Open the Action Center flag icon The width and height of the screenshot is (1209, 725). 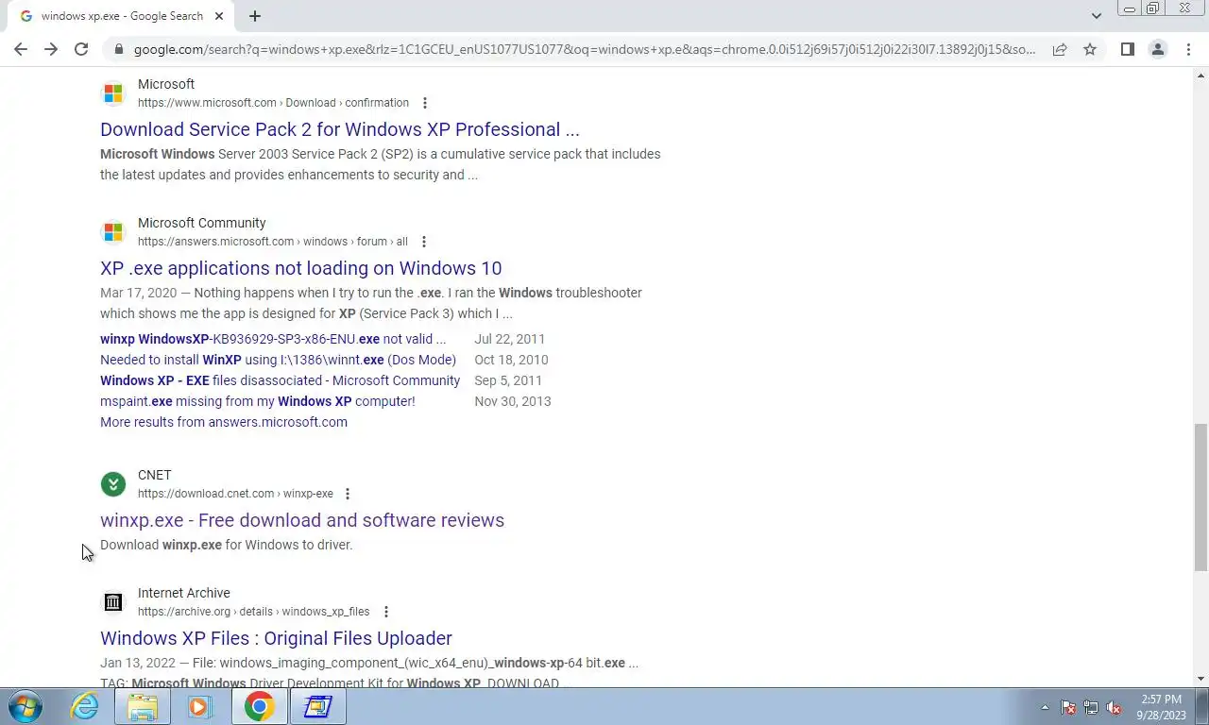click(1068, 707)
